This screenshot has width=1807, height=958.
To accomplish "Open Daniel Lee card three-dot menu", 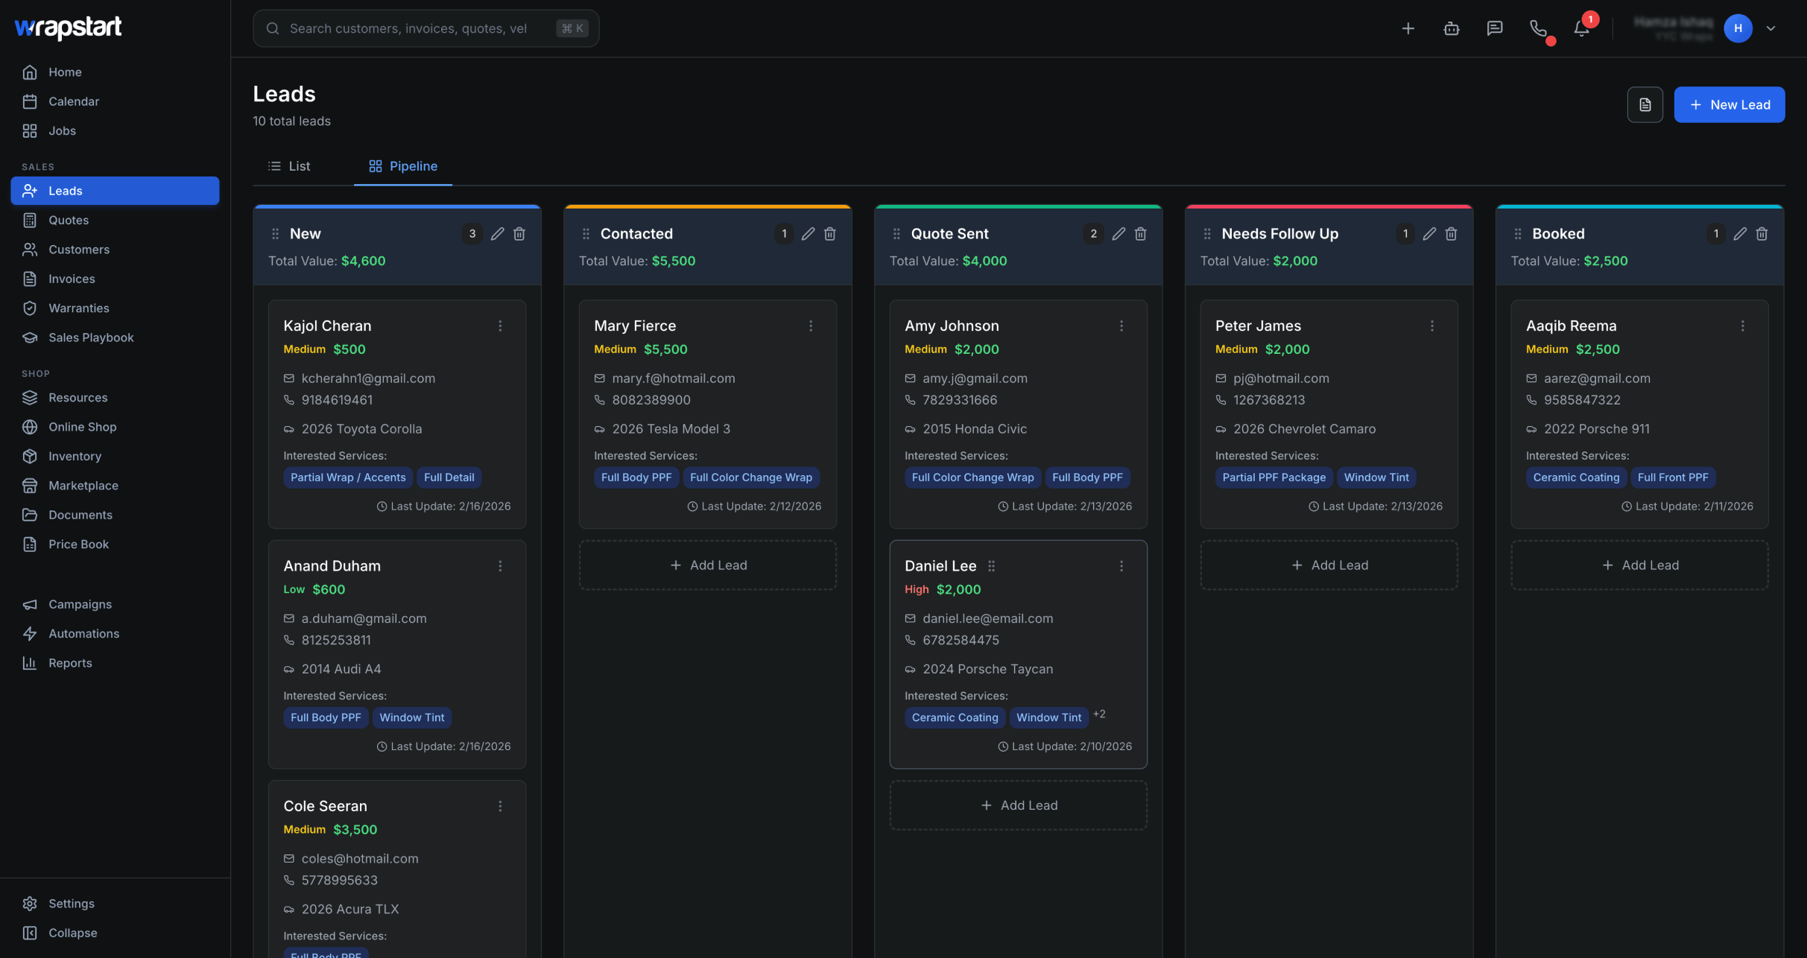I will [x=1121, y=566].
